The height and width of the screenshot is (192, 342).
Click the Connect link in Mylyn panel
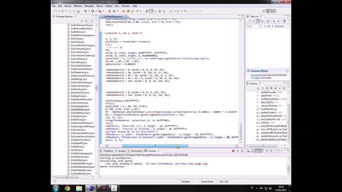[255, 75]
